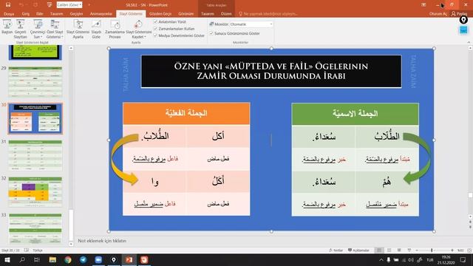Click the thumbnail panel scroll-down arrow
The height and width of the screenshot is (266, 473).
coord(71,244)
